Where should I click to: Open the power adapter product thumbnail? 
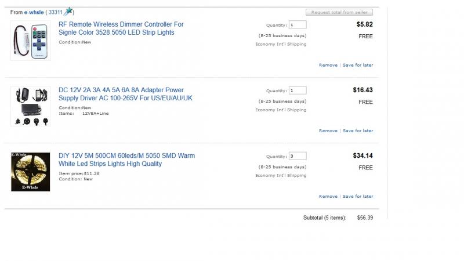[31, 106]
